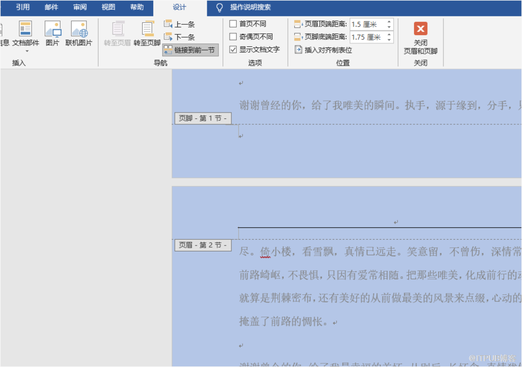Open the 引用 ribbon tab
This screenshot has width=522, height=367.
23,8
